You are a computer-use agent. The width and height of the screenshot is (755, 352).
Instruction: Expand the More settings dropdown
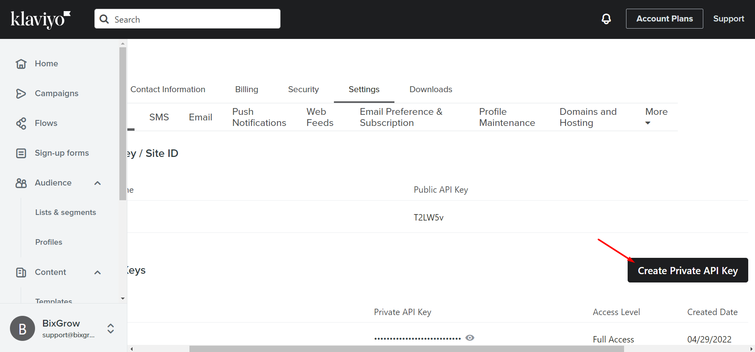pyautogui.click(x=656, y=117)
